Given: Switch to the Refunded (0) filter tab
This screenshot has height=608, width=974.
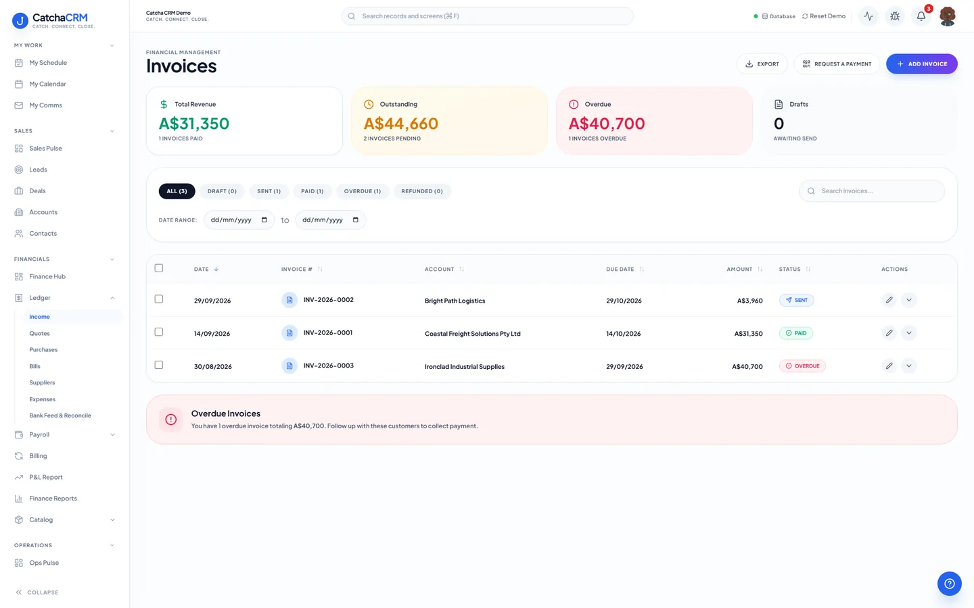Looking at the screenshot, I should coord(422,191).
